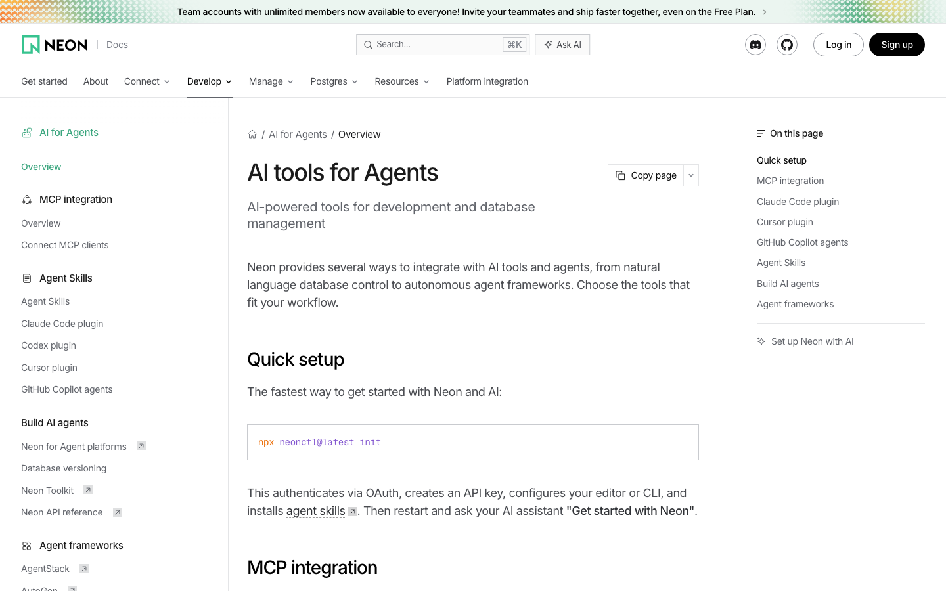
Task: Click the AI for Agents sidebar icon
Action: [x=27, y=133]
